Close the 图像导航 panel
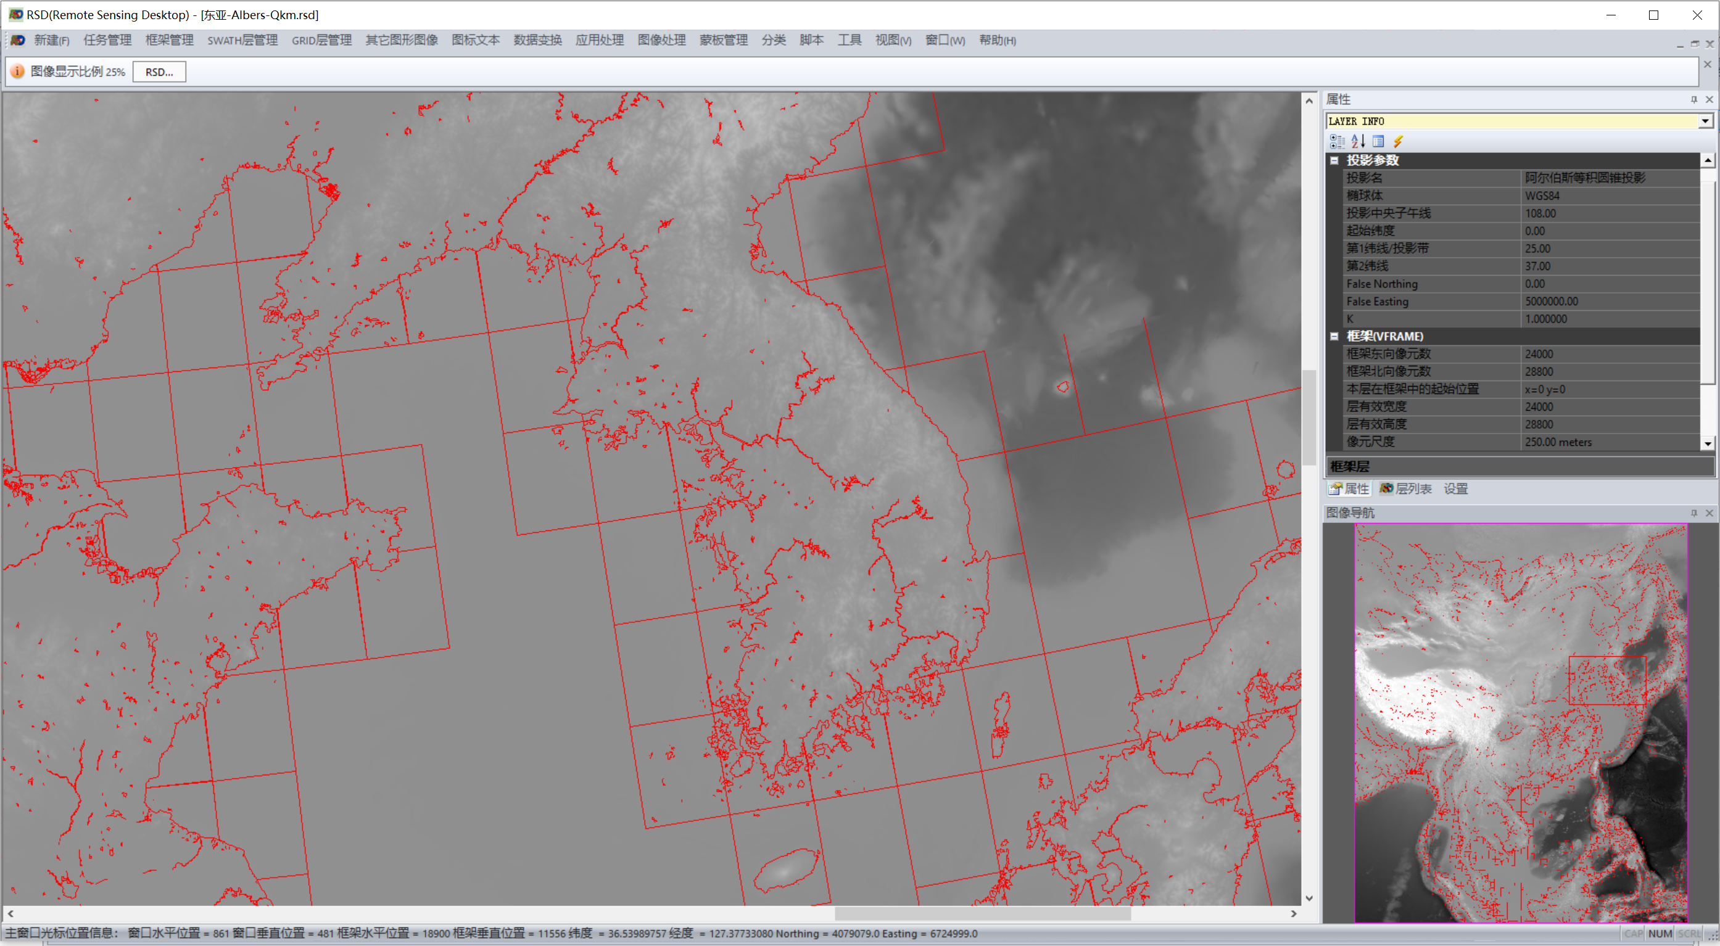This screenshot has height=946, width=1720. 1710,512
